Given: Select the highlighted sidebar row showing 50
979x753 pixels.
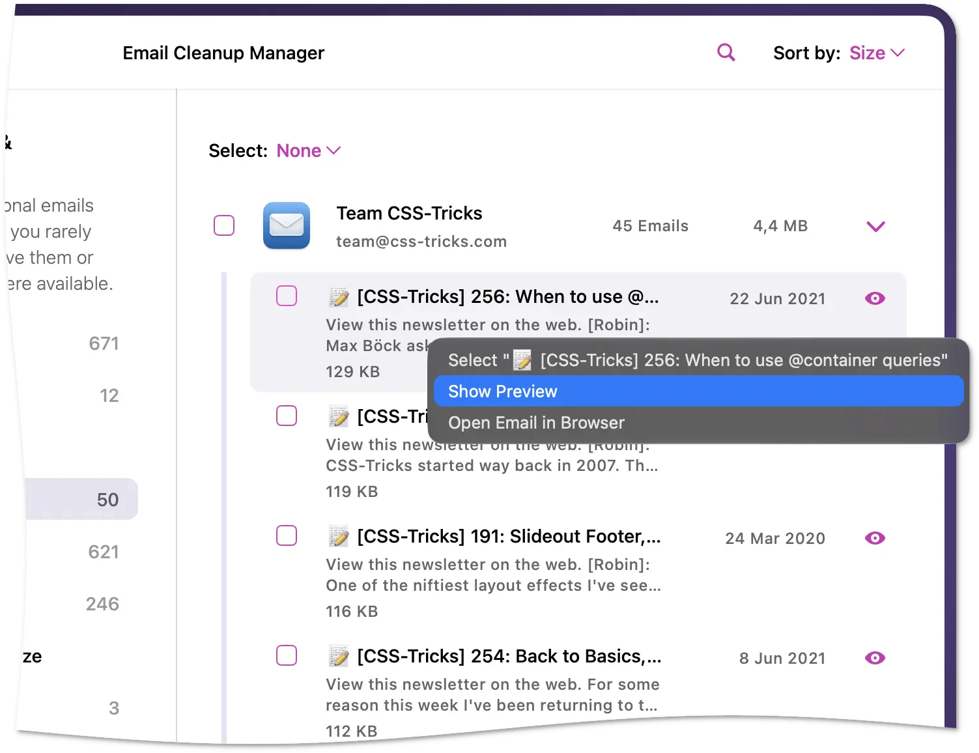Looking at the screenshot, I should click(81, 499).
